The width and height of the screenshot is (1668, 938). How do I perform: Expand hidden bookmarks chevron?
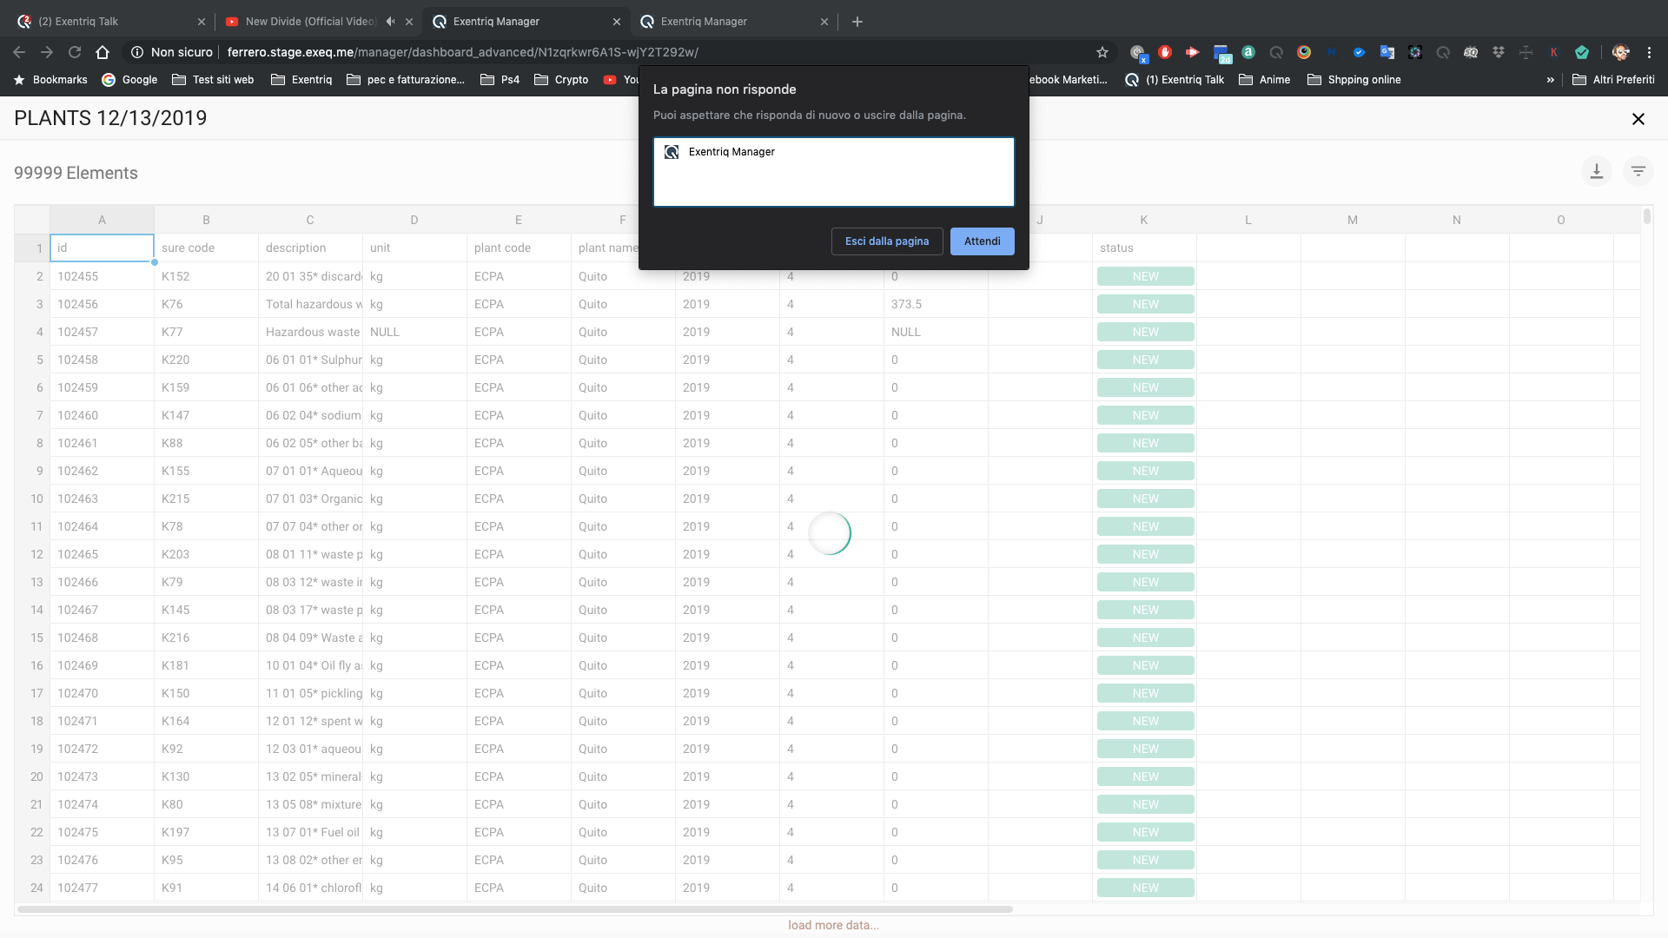(x=1550, y=80)
